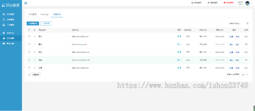Click the sort order value for www.baidu.com
Image resolution: width=255 pixels, height=111 pixels.
pyautogui.click(x=246, y=37)
